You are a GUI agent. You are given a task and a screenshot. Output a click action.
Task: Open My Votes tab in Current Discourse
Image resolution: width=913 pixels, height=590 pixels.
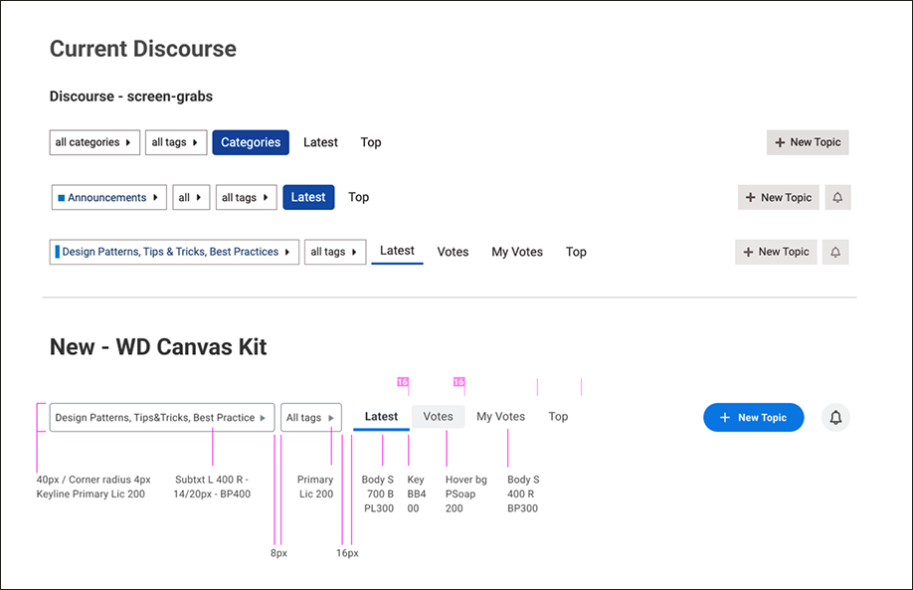(x=517, y=252)
